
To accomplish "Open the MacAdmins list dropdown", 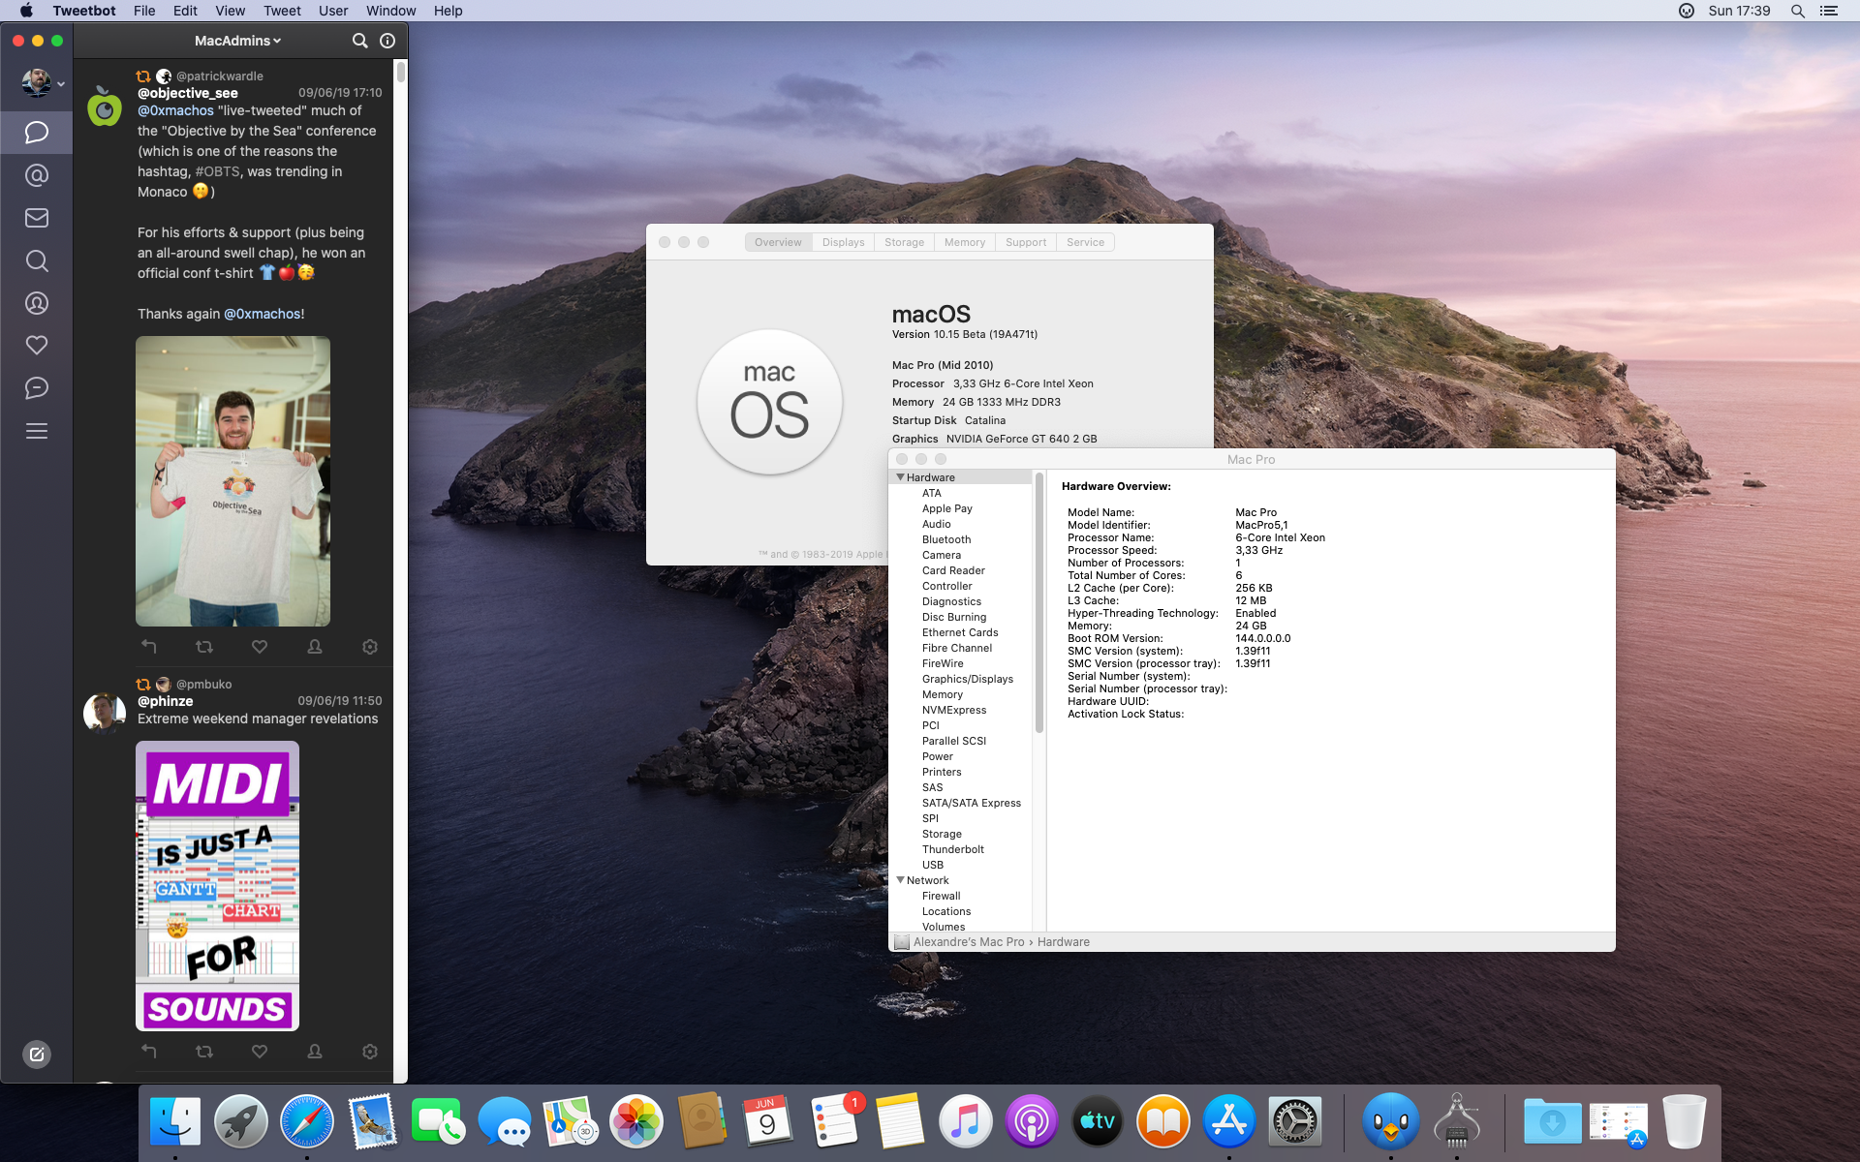I will pyautogui.click(x=237, y=41).
